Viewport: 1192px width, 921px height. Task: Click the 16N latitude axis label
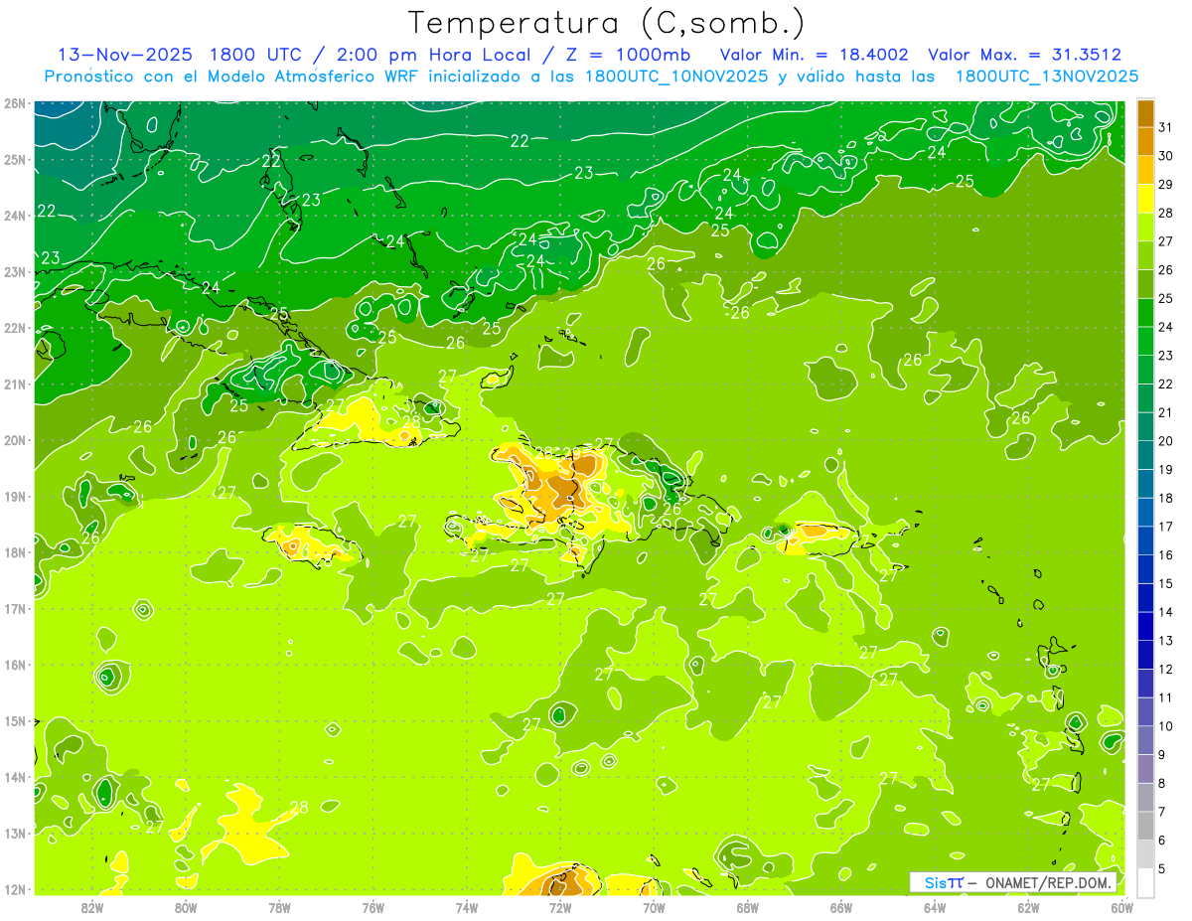pyautogui.click(x=14, y=665)
